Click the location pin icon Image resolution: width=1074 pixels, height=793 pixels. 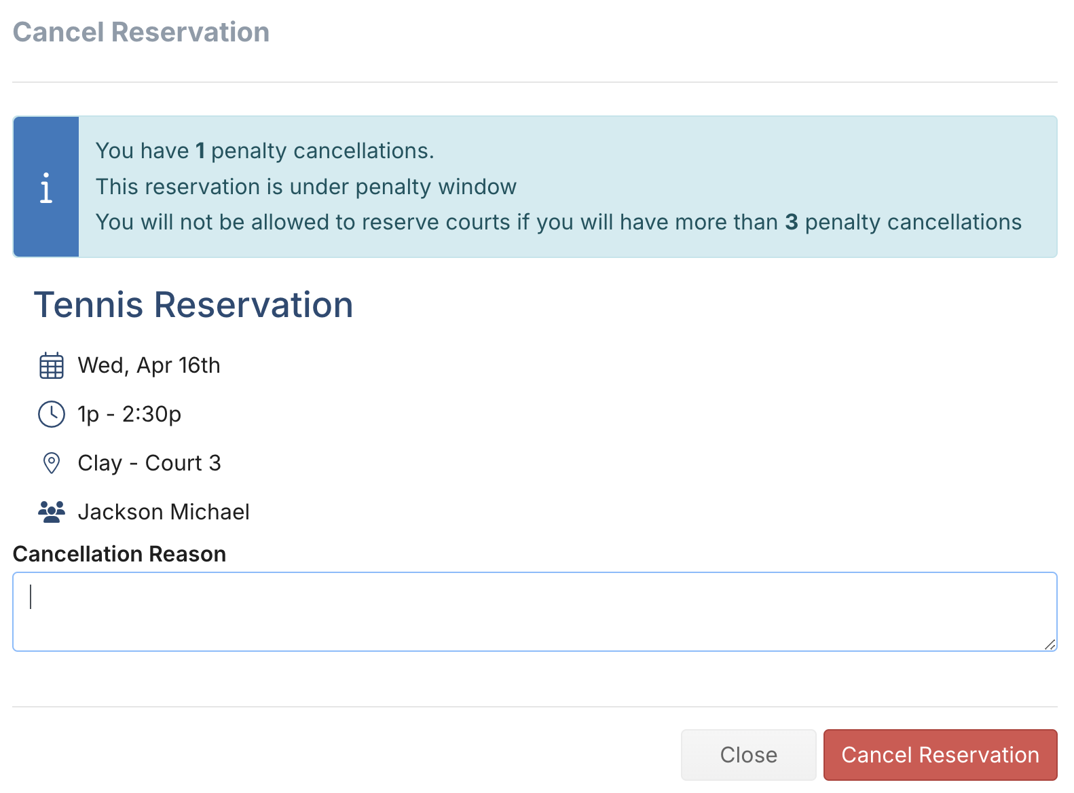click(x=52, y=463)
